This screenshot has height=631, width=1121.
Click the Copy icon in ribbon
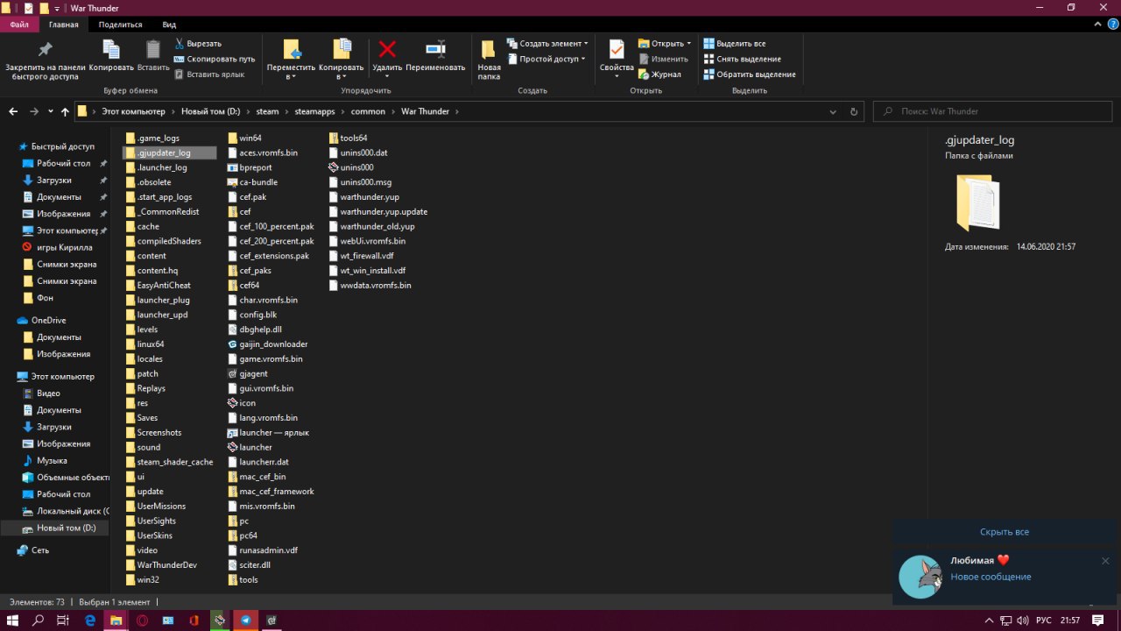tap(111, 49)
